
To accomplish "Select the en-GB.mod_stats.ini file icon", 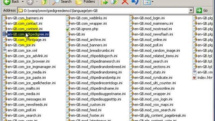I will 131,72.
